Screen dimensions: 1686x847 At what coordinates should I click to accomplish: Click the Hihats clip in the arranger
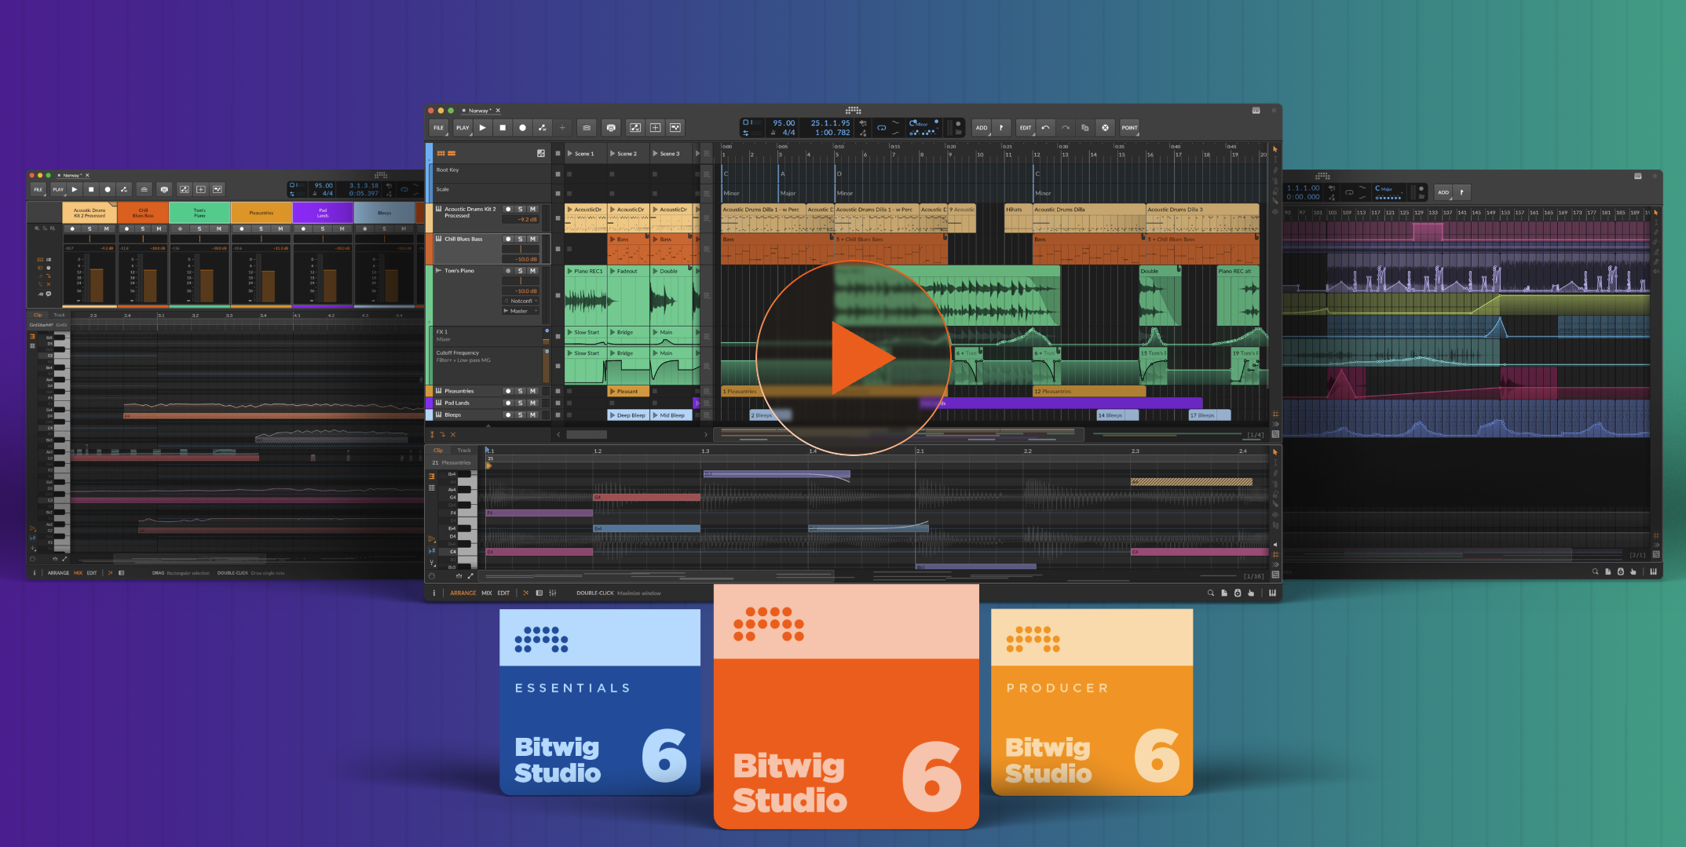click(x=1019, y=218)
